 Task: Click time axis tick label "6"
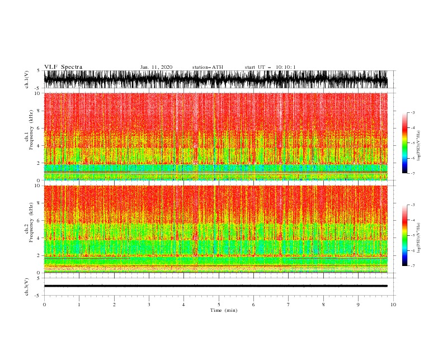[x=253, y=305]
